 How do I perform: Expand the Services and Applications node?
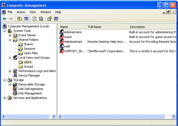pos(4,98)
